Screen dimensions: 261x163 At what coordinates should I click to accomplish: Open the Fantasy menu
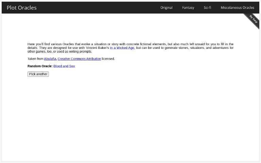188,7
